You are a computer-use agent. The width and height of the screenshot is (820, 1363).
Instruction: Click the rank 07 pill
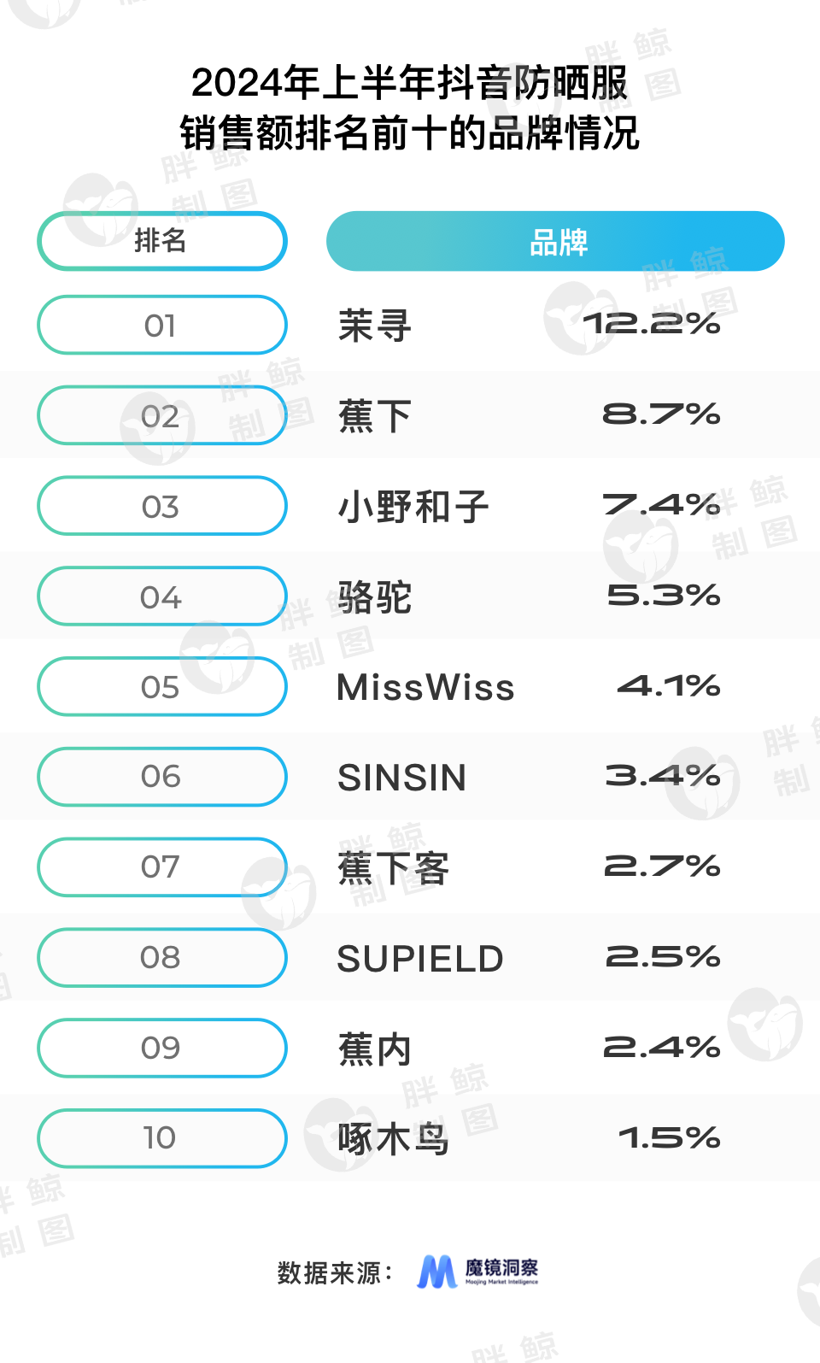(161, 867)
